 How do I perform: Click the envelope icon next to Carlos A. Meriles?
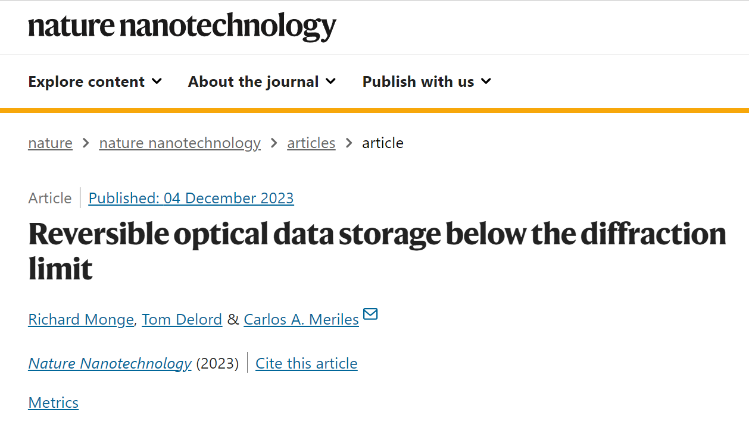pos(370,313)
